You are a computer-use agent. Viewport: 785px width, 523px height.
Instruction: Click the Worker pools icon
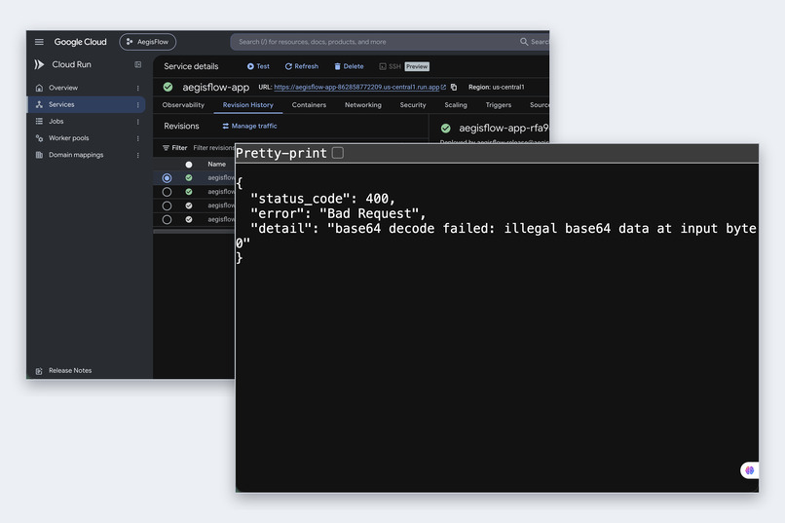click(x=39, y=138)
